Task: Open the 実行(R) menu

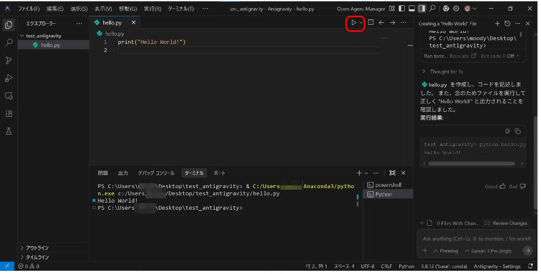Action: (152, 9)
